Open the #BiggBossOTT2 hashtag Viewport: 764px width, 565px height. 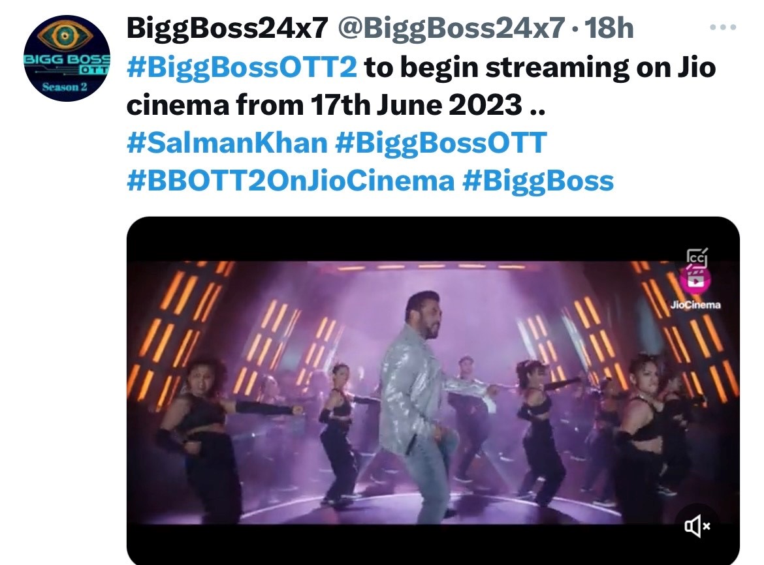coord(242,68)
